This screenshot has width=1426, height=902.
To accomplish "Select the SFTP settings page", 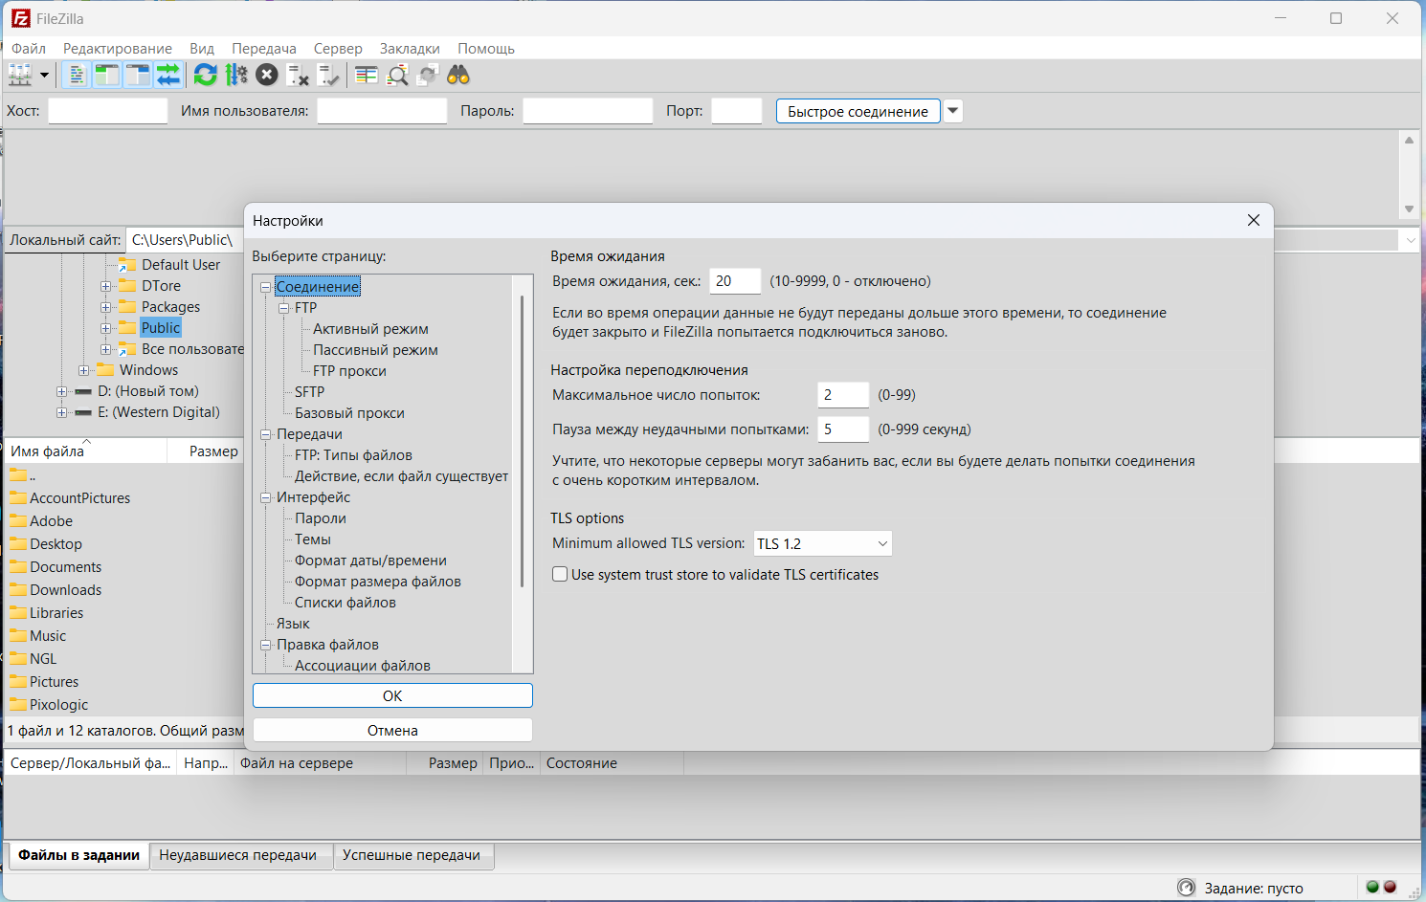I will (x=309, y=392).
